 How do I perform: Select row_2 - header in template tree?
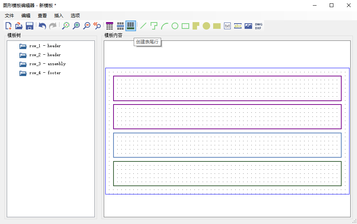(x=45, y=55)
